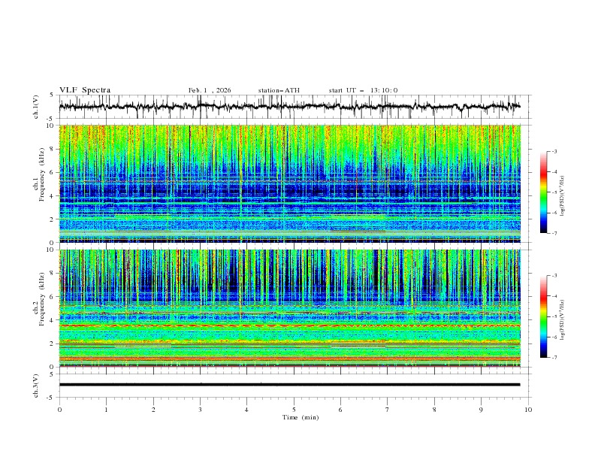The width and height of the screenshot is (595, 460).
Task: Click the 6 kHz tick on ch.1 spectrogram
Action: point(50,172)
